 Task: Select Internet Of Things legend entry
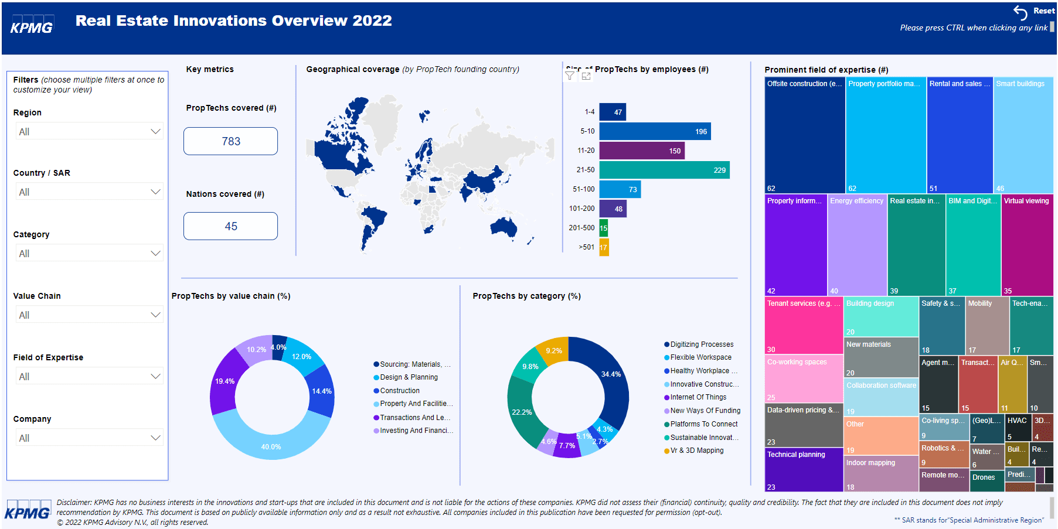pos(695,397)
